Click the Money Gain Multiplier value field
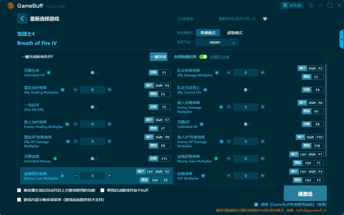The image size is (344, 215). point(246,159)
